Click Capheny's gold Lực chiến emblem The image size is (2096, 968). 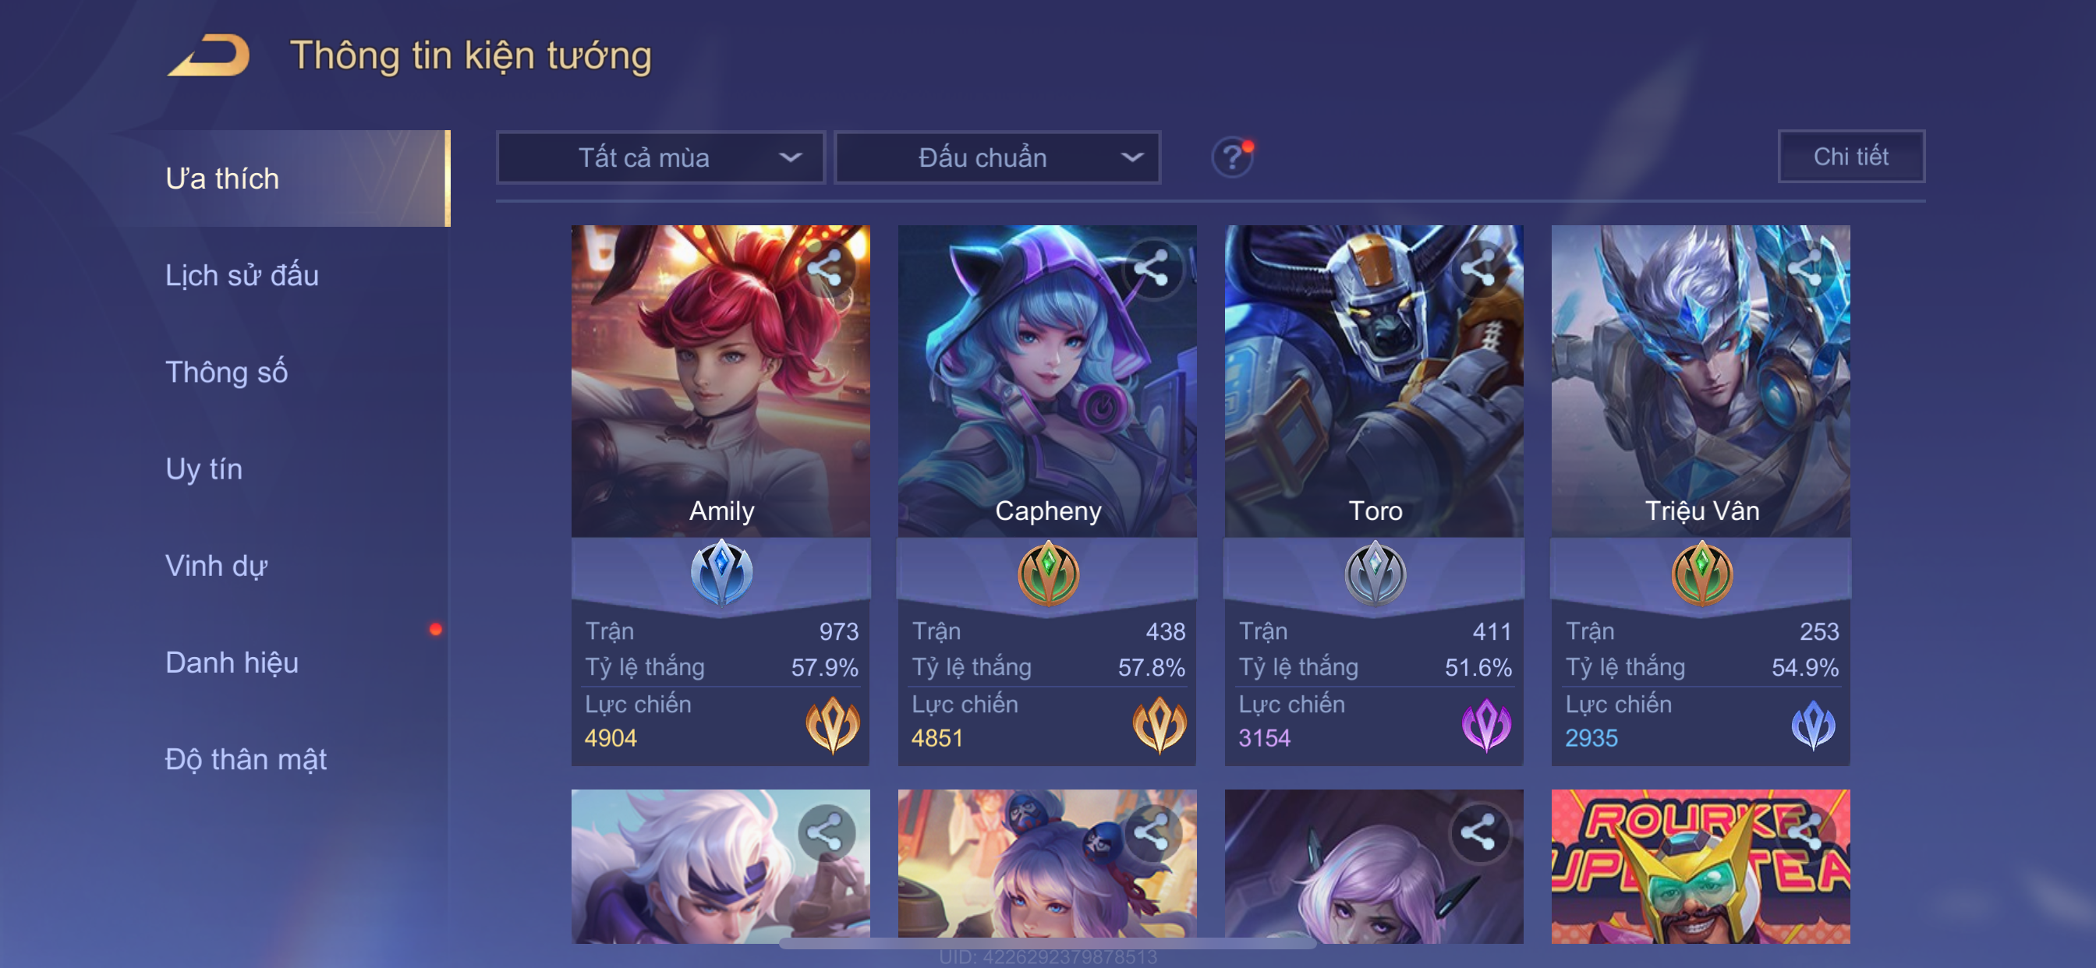[1159, 724]
